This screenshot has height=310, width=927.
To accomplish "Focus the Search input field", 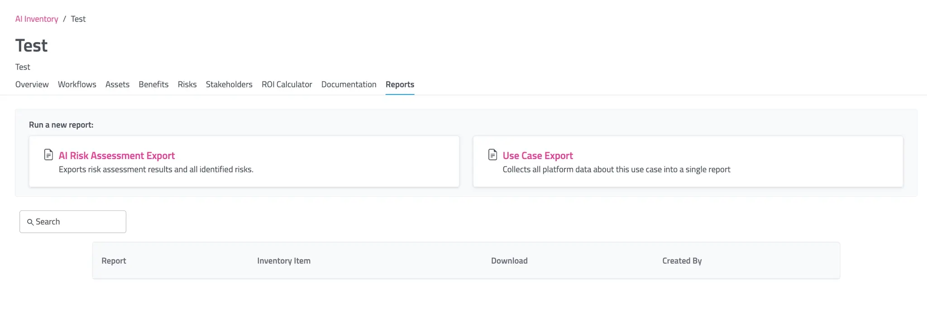I will click(73, 222).
